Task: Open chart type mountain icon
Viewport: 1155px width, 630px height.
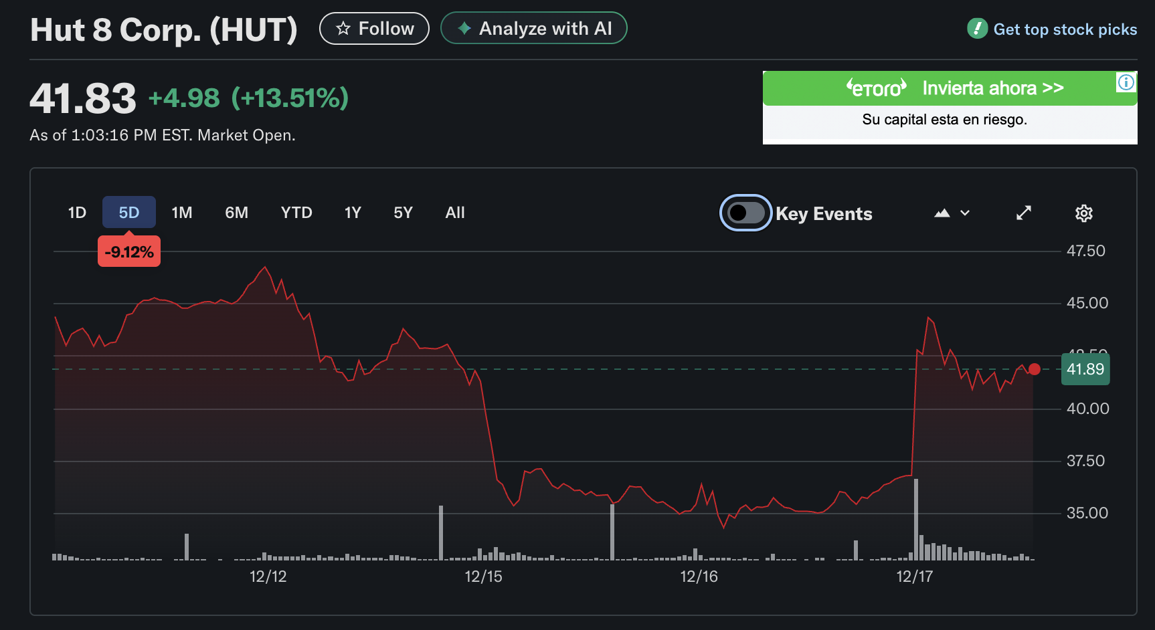Action: (x=942, y=213)
